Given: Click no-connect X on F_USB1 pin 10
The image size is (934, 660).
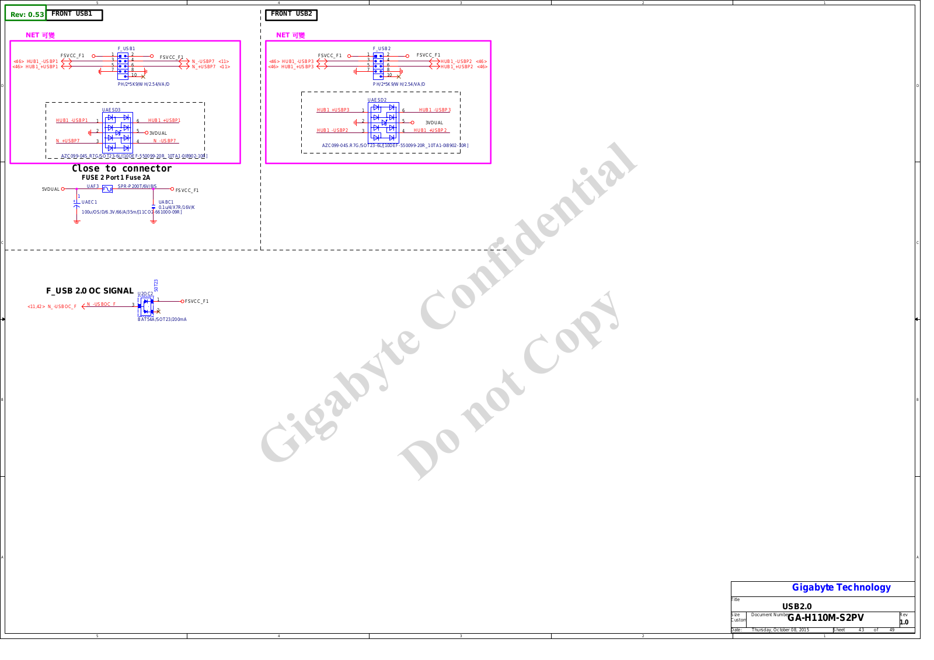Looking at the screenshot, I should (x=143, y=76).
